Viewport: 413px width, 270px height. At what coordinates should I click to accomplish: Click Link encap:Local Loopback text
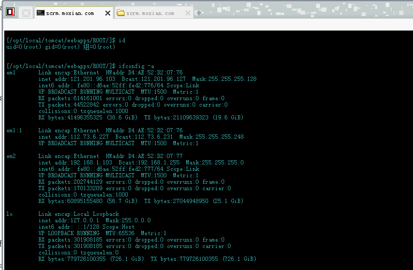[x=79, y=214]
